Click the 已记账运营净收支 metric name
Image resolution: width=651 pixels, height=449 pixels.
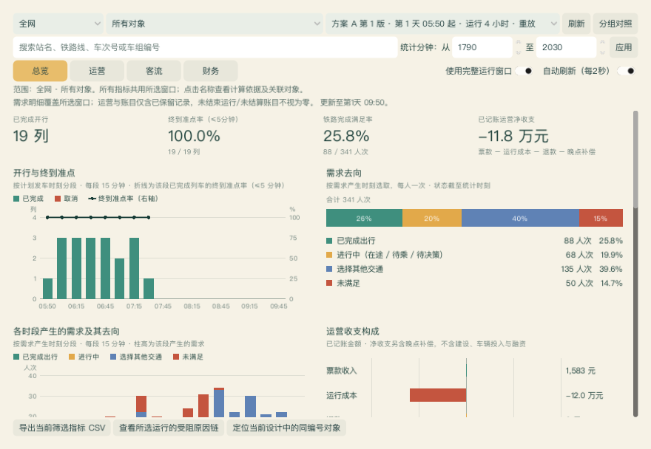tap(507, 120)
